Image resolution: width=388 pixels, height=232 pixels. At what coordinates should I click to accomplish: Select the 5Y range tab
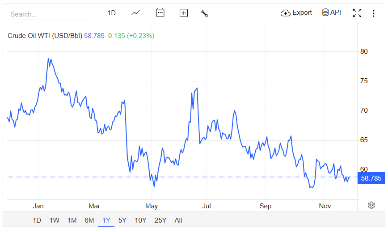pyautogui.click(x=122, y=220)
